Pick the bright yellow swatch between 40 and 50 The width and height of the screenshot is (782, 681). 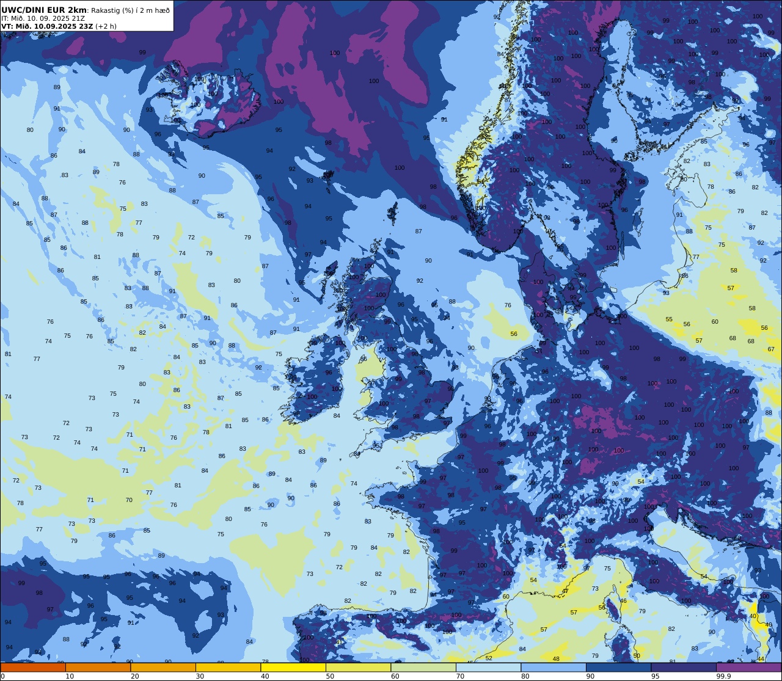click(293, 667)
